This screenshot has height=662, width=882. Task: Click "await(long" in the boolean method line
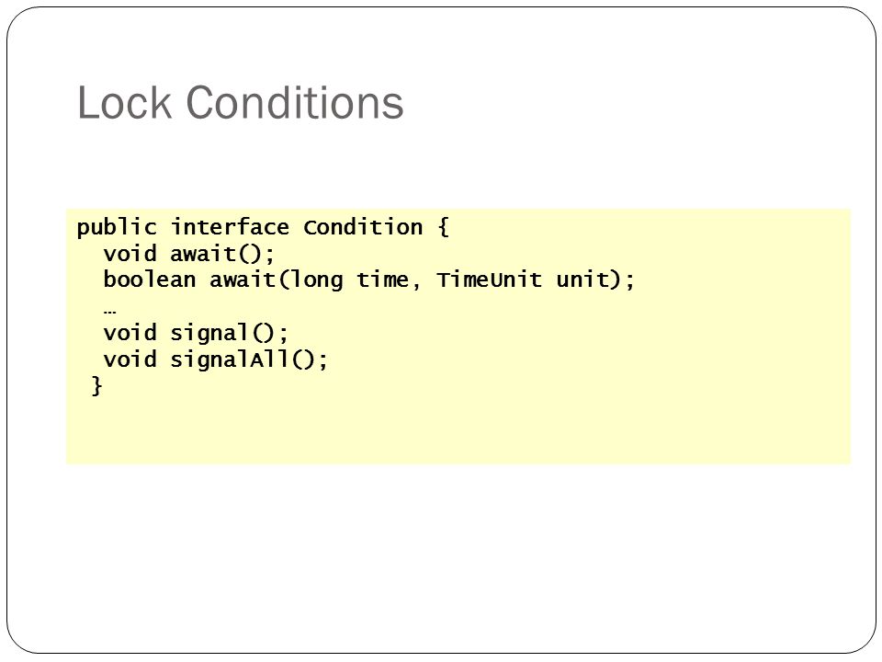click(277, 280)
